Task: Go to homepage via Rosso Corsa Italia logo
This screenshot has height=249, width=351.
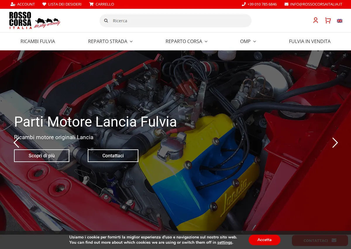Action: pos(35,21)
